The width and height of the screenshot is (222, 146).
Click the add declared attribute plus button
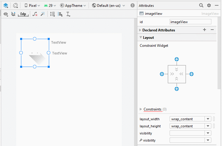[205, 30]
